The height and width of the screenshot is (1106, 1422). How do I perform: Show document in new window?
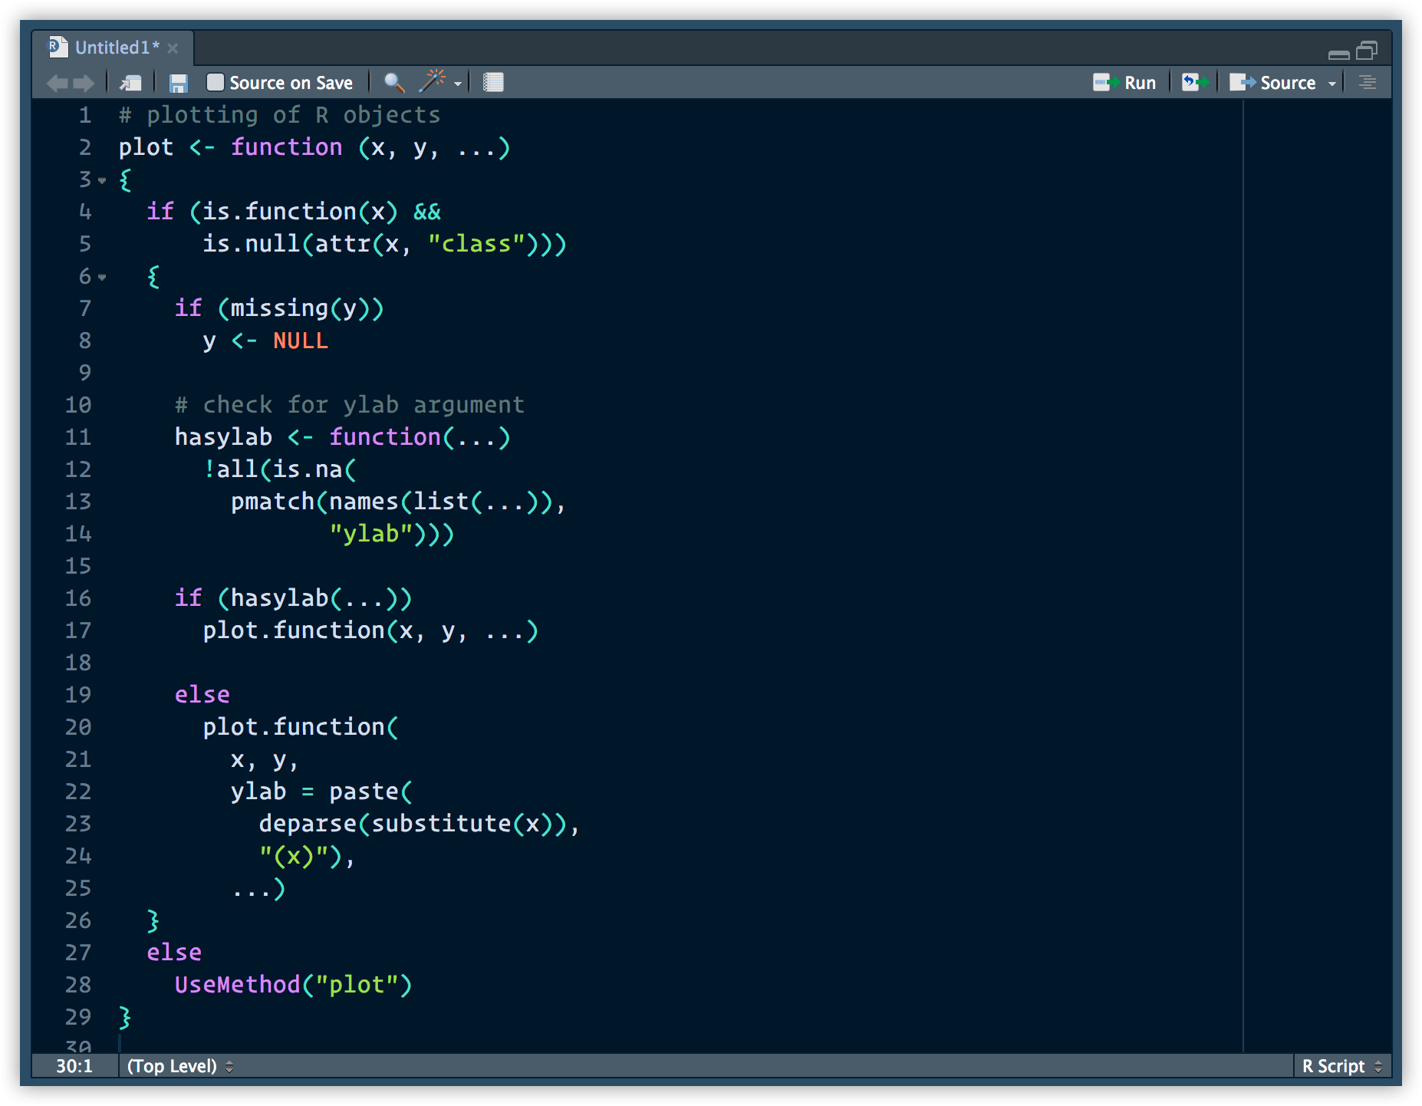tap(131, 83)
